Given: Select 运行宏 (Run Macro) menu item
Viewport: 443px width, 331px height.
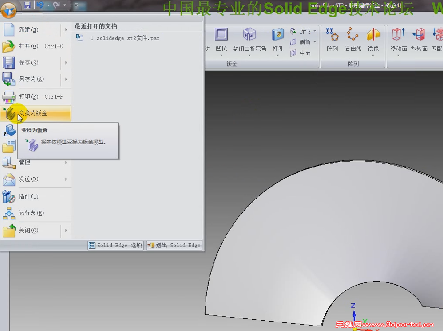Looking at the screenshot, I should click(x=36, y=213).
